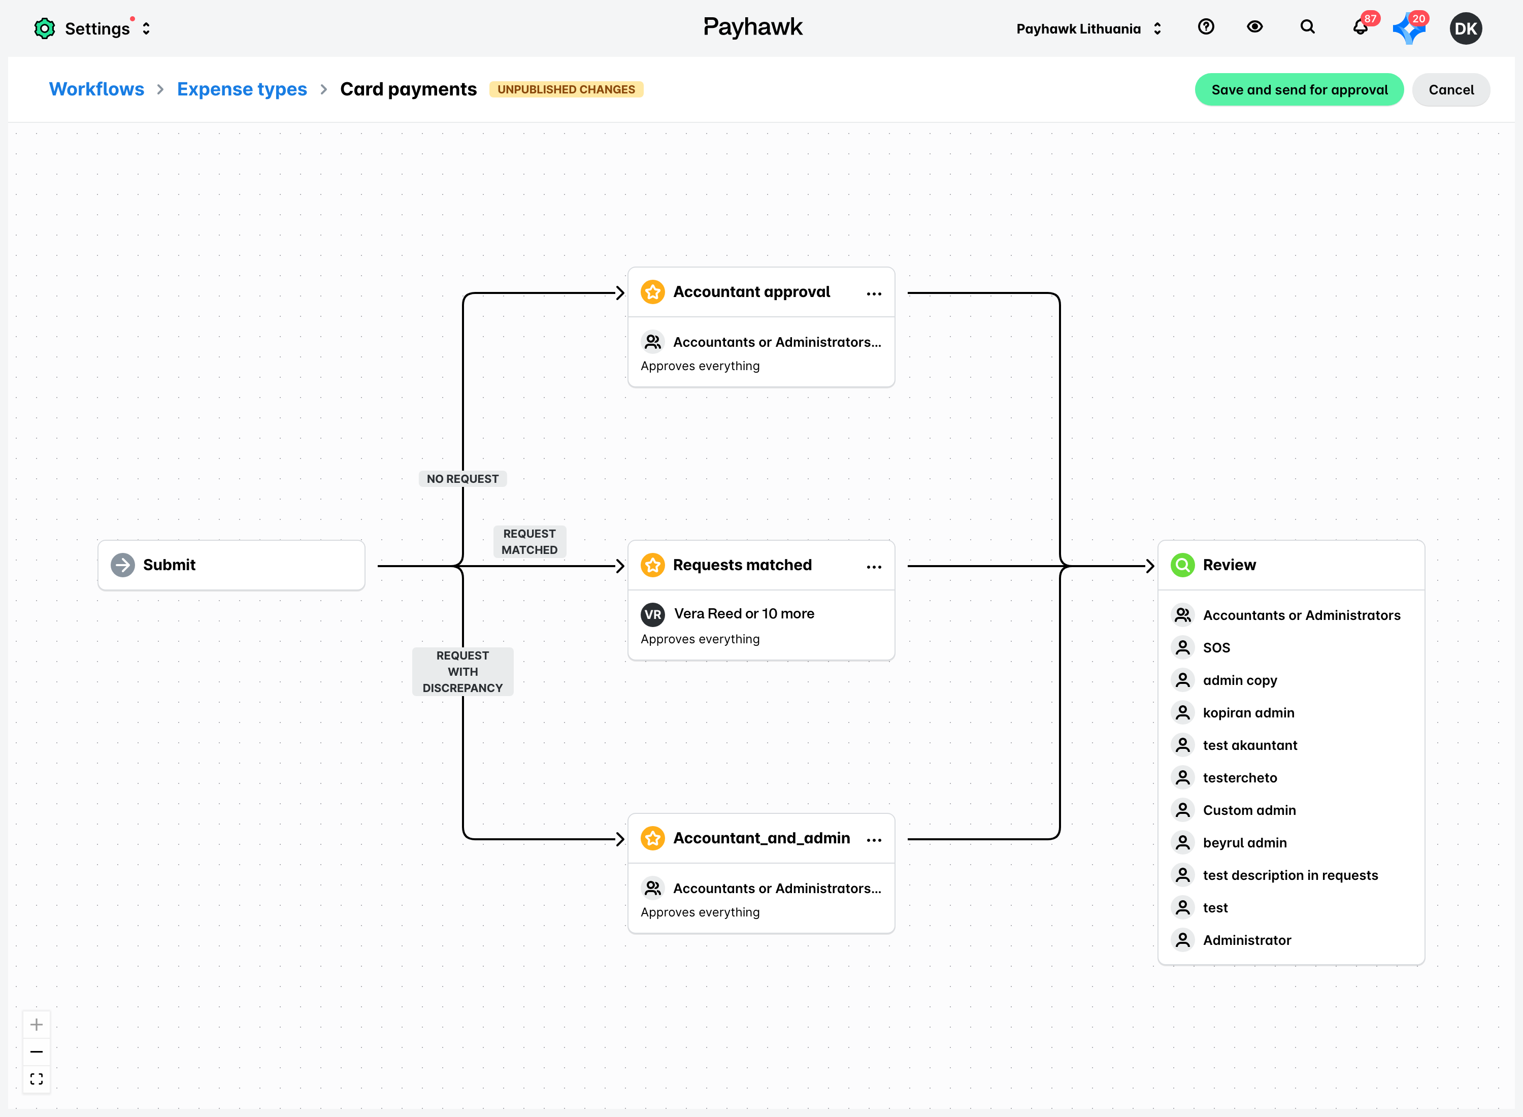The image size is (1523, 1117).
Task: Go to Expense types breadcrumb
Action: pyautogui.click(x=242, y=89)
